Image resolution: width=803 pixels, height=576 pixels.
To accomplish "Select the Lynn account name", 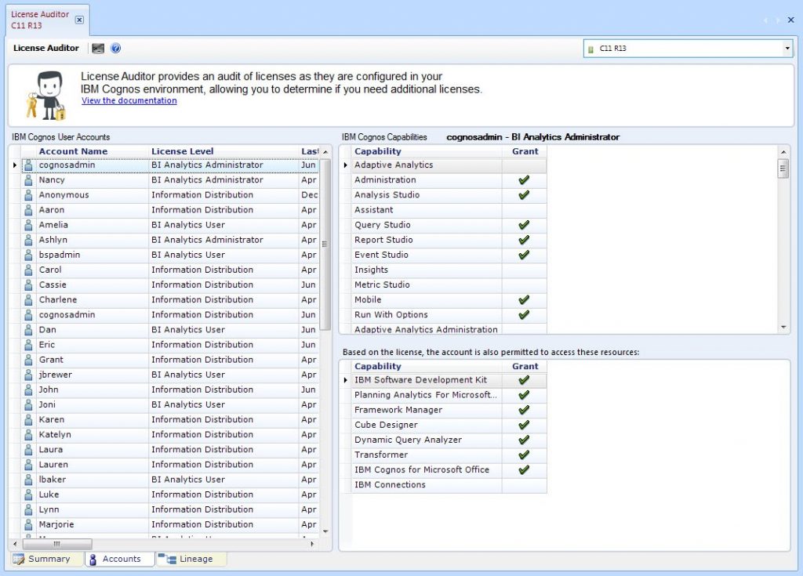I will pos(49,509).
